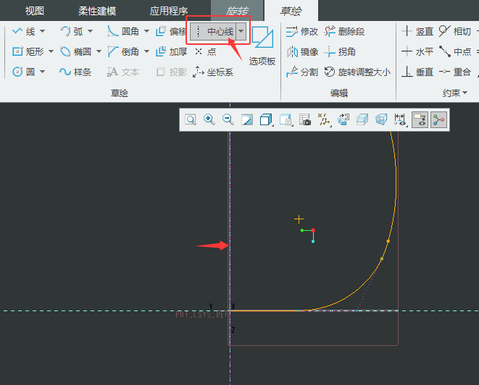479x385 pixels.
Task: Apply the Perpendicular (垂直) constraint
Action: click(x=417, y=72)
